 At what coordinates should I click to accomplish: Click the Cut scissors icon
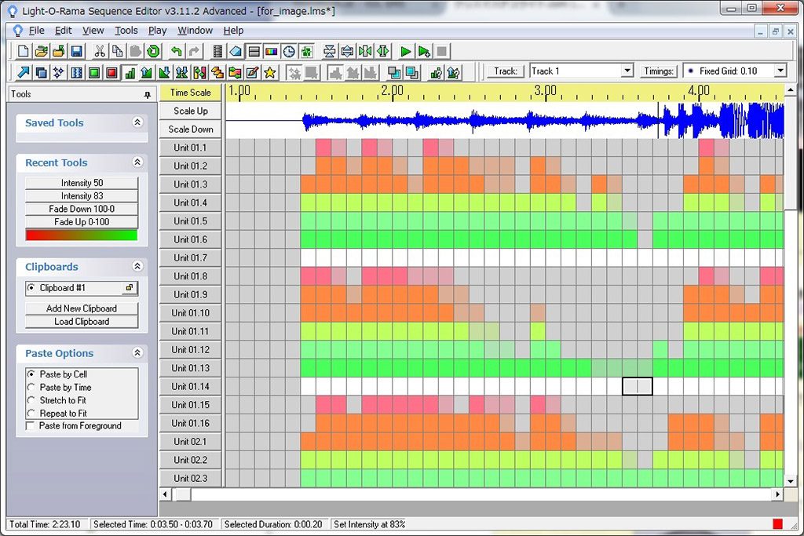(100, 52)
